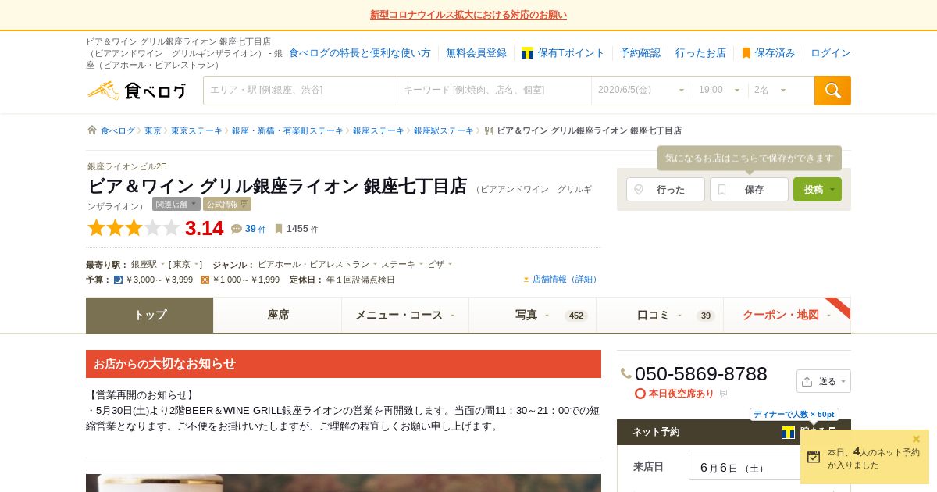The width and height of the screenshot is (937, 492).
Task: Click the lunch sun budget icon
Action: point(205,280)
